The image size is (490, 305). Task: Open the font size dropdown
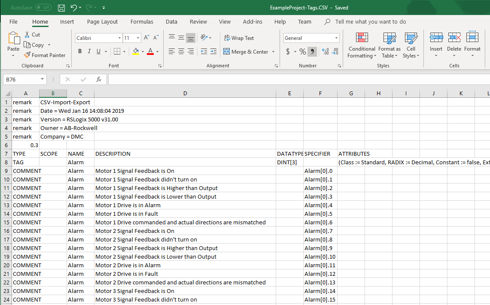point(138,38)
